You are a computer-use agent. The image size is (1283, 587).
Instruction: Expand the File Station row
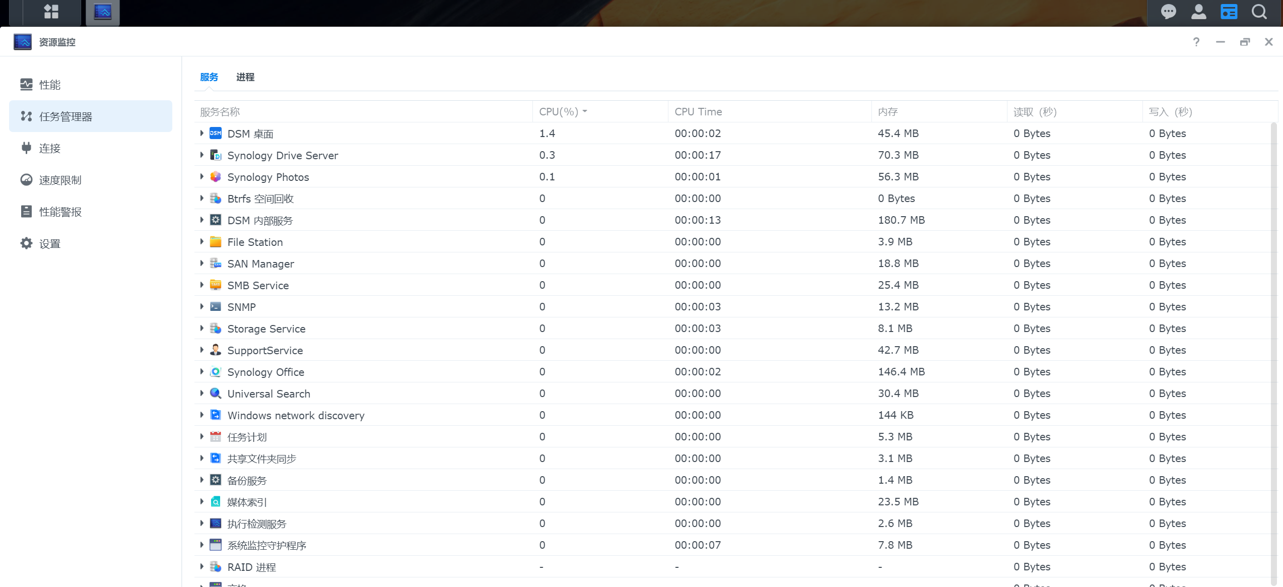pyautogui.click(x=202, y=241)
